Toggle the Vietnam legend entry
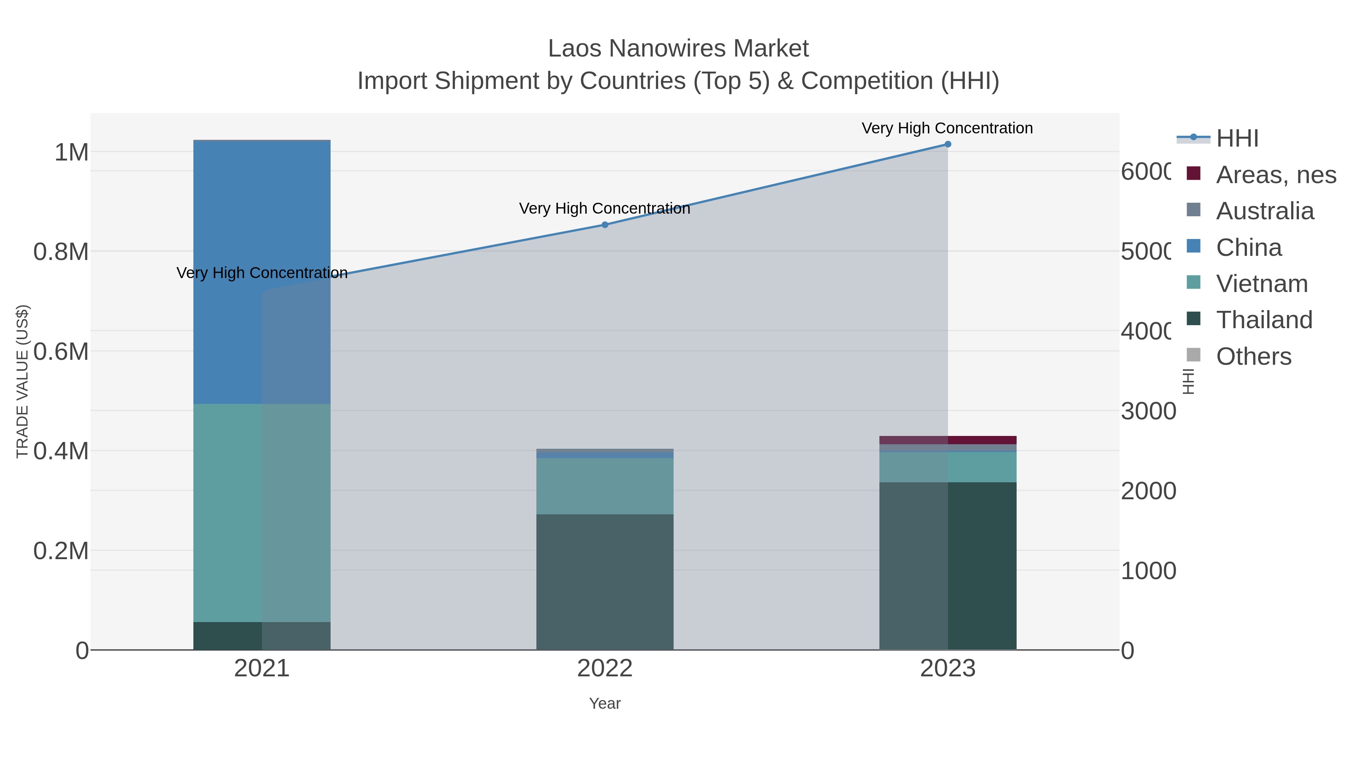This screenshot has width=1357, height=763. (x=1247, y=283)
